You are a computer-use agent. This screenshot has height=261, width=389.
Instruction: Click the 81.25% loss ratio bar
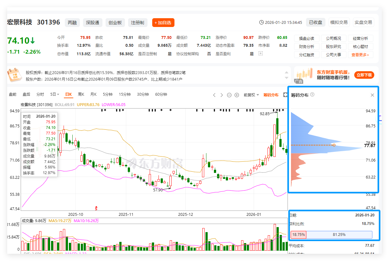(339, 235)
